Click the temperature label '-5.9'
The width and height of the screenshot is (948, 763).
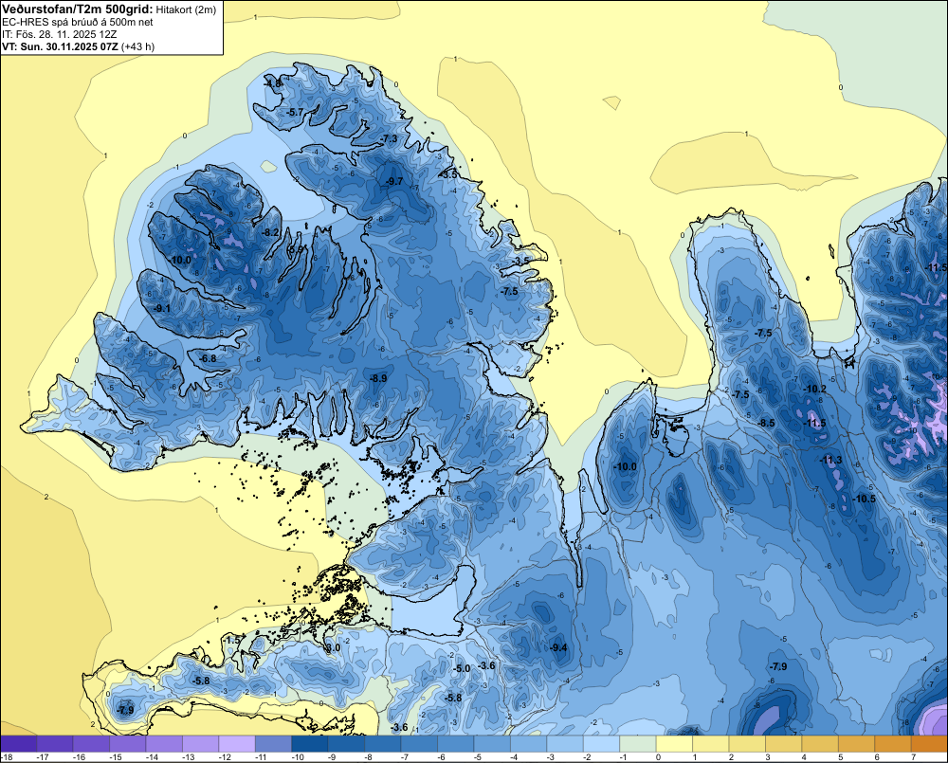pyautogui.click(x=295, y=249)
